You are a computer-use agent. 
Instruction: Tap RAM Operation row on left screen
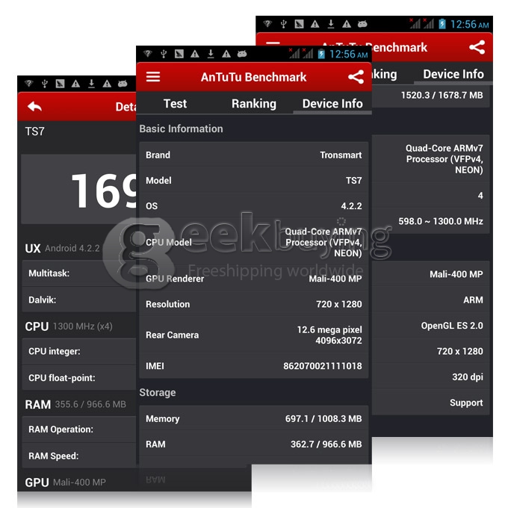(79, 430)
